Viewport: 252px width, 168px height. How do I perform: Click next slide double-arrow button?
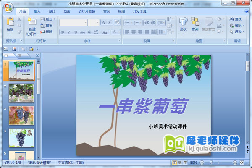pyautogui.click(x=248, y=152)
